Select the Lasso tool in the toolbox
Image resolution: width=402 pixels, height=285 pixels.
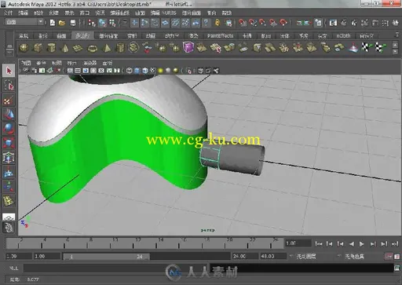(x=9, y=86)
